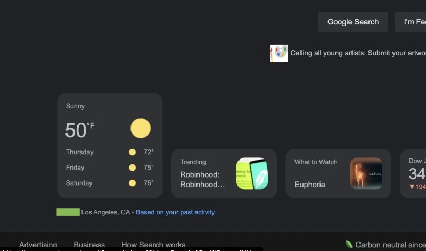The width and height of the screenshot is (426, 251).
Task: Click Saturday's sunny forecast icon
Action: 132,183
